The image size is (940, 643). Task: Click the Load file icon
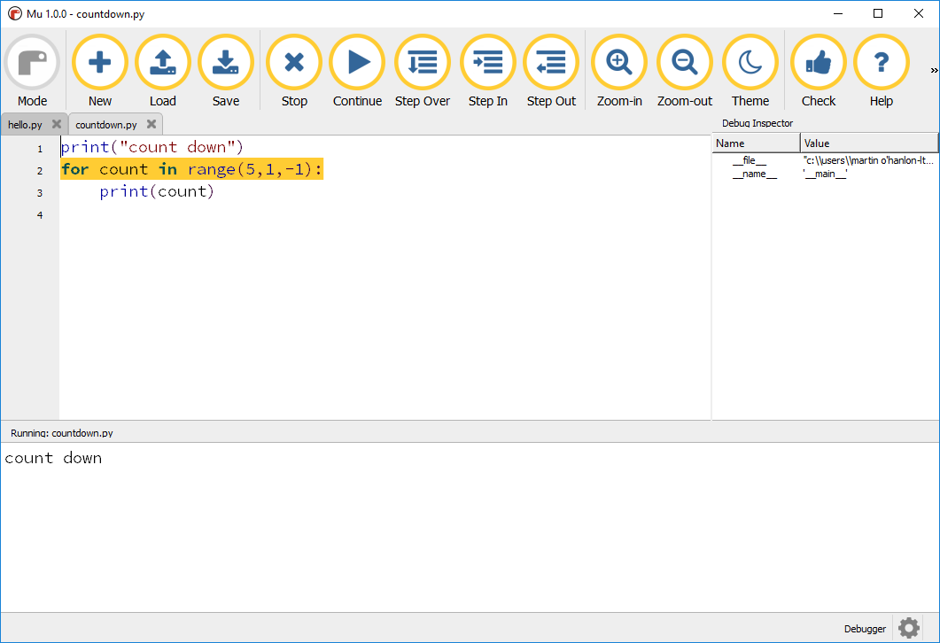click(163, 63)
